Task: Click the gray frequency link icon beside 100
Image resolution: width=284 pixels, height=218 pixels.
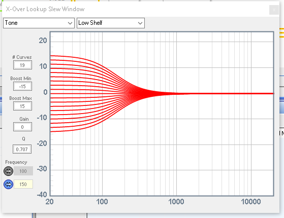Action: tap(8, 171)
